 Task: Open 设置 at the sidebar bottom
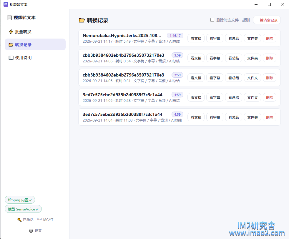[35, 231]
